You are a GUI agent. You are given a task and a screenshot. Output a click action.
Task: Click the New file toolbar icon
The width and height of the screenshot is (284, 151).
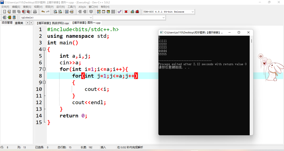pyautogui.click(x=4, y=11)
